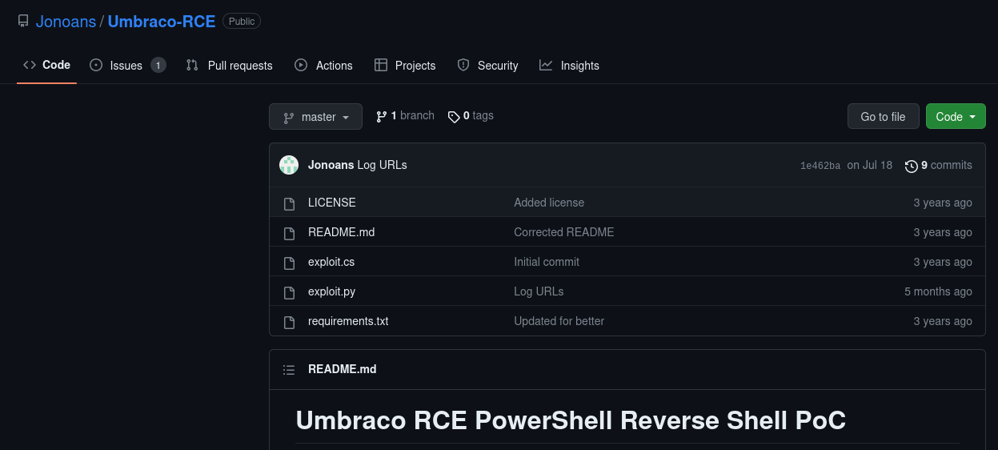This screenshot has width=998, height=450.
Task: Click file icon next to requirements.txt
Action: click(290, 322)
